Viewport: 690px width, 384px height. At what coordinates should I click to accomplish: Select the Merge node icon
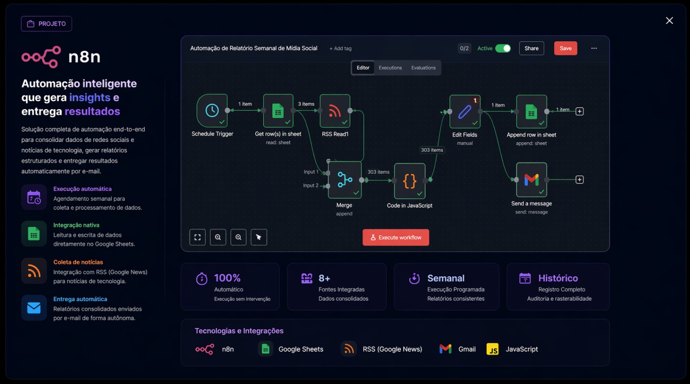[x=345, y=179]
